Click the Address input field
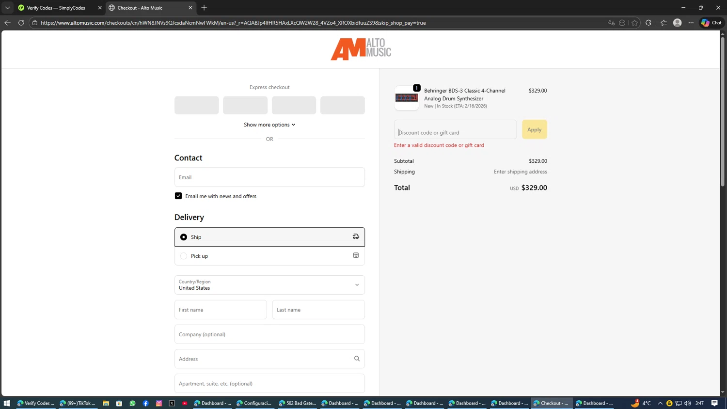Viewport: 727px width, 409px height. click(269, 359)
